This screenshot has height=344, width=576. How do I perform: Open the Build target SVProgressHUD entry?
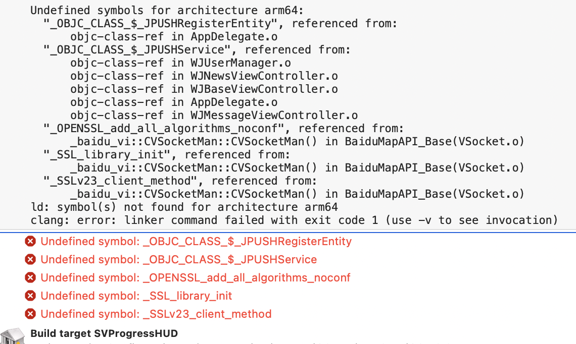[x=104, y=333]
